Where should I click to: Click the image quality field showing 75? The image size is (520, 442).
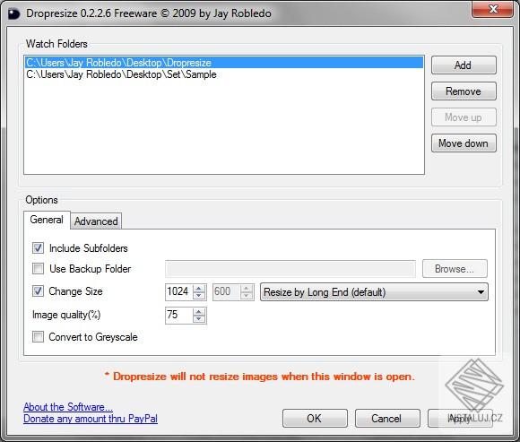click(178, 315)
